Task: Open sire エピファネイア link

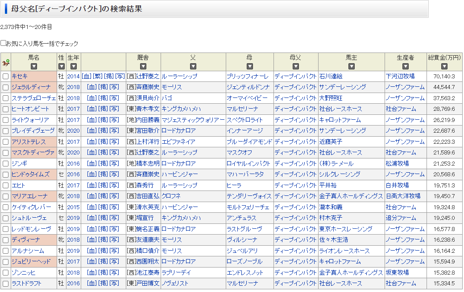Action: point(178,142)
